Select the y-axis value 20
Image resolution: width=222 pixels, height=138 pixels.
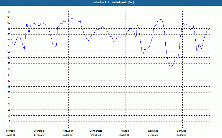9,104
